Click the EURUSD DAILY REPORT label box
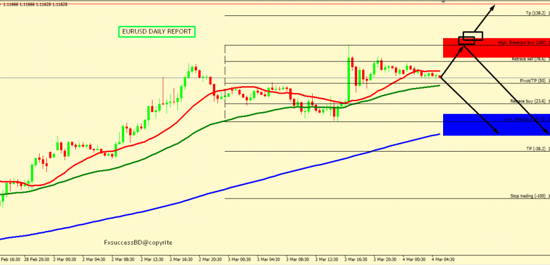 [x=156, y=31]
